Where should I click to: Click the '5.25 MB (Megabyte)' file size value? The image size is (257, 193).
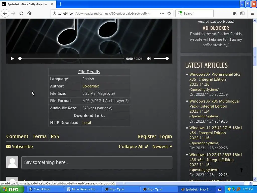pyautogui.click(x=98, y=93)
